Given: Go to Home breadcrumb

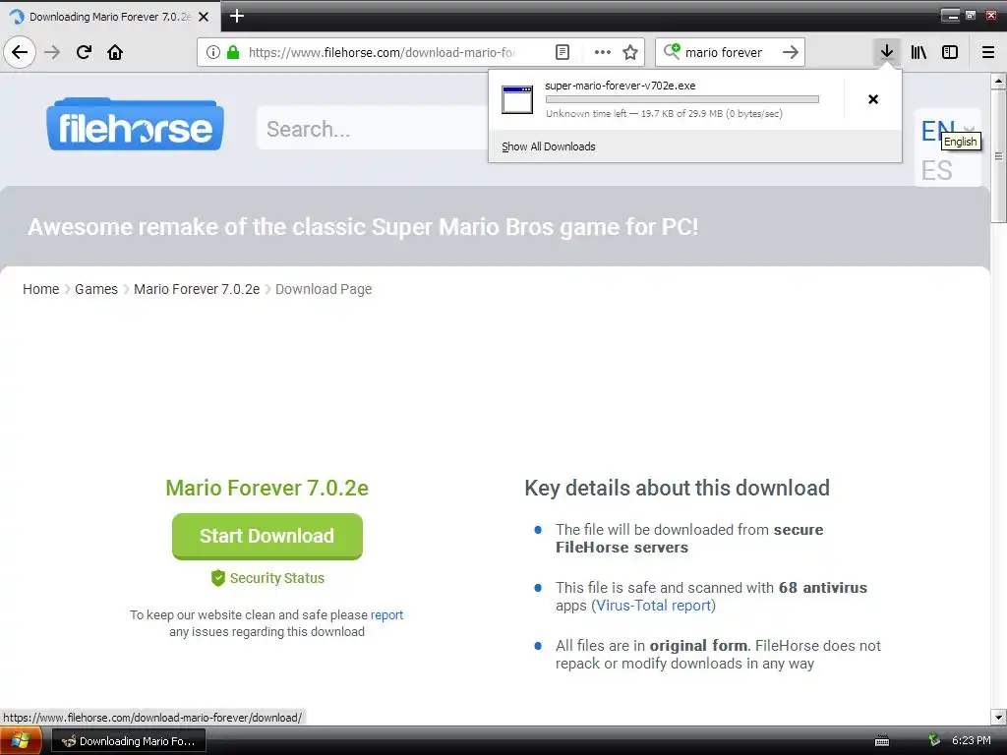Looking at the screenshot, I should pos(41,289).
